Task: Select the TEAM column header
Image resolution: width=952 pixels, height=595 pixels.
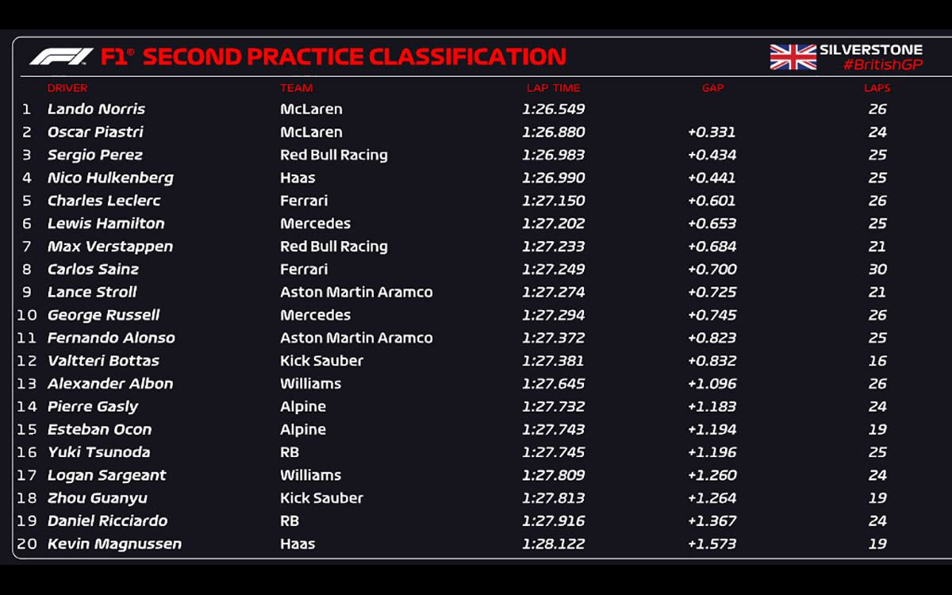Action: [296, 88]
